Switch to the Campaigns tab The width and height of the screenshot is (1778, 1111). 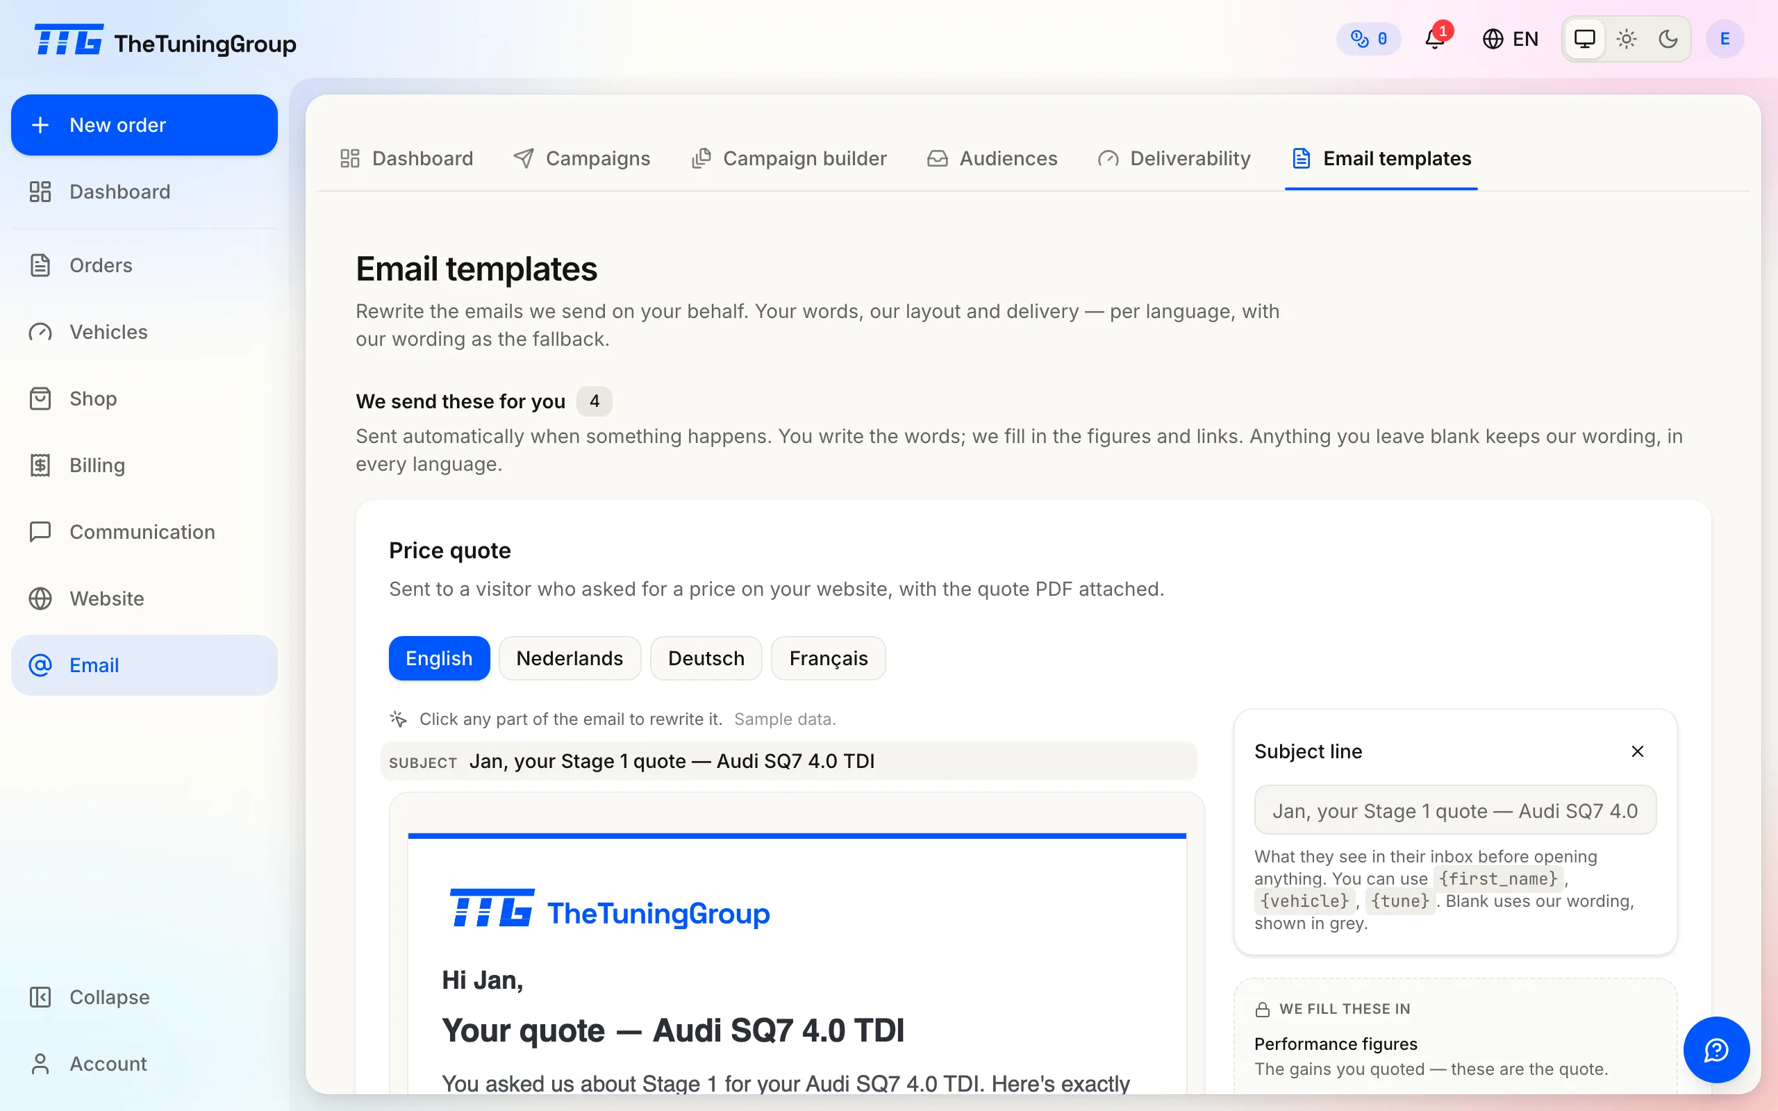click(x=582, y=159)
